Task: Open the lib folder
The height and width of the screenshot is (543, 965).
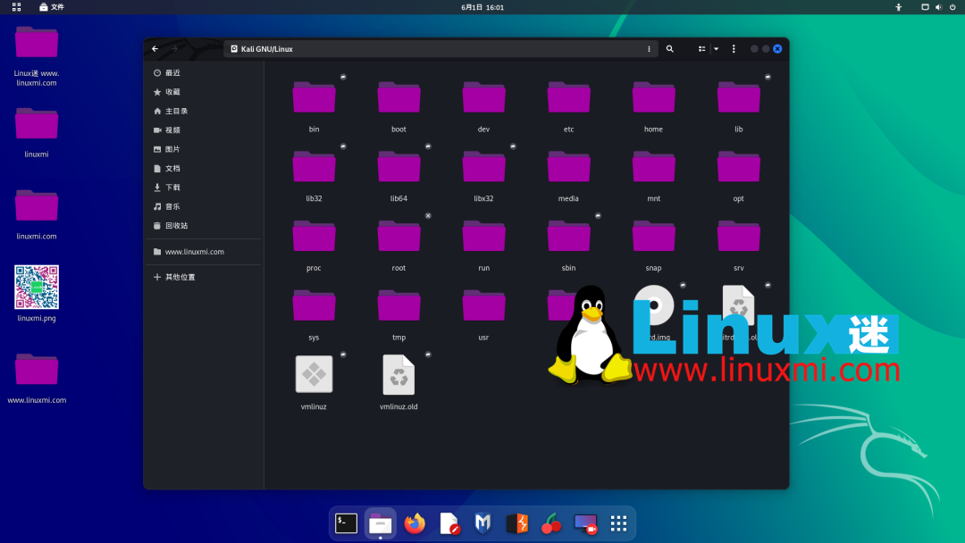Action: [x=739, y=97]
